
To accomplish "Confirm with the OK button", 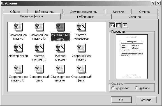I will pos(121,100).
